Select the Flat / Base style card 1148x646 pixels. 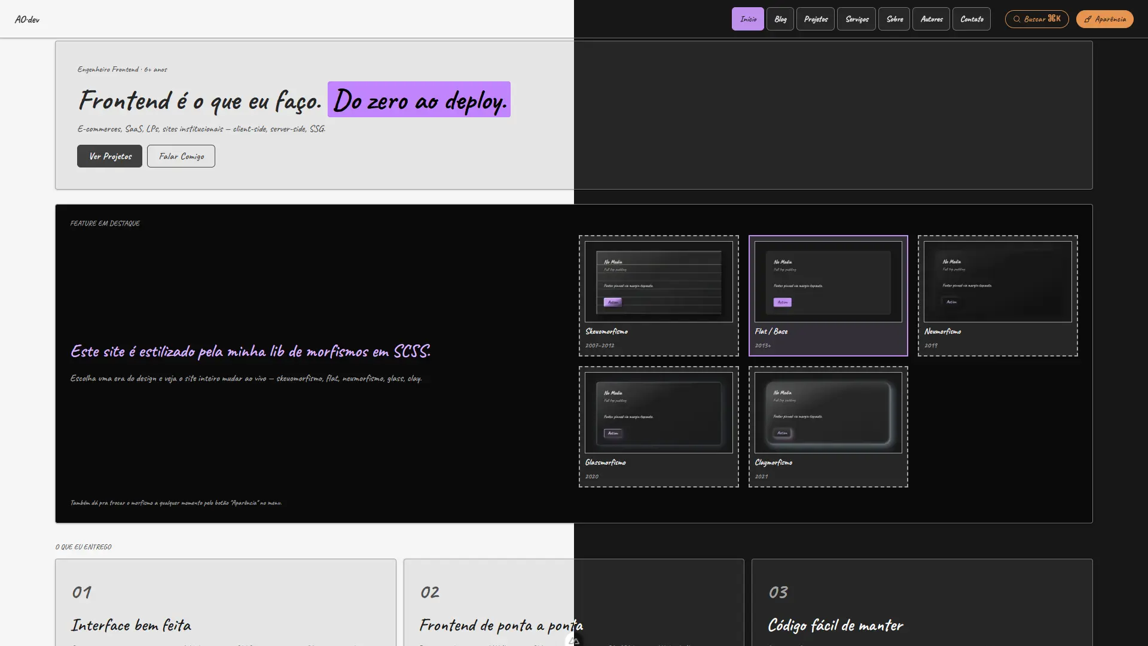(x=828, y=295)
